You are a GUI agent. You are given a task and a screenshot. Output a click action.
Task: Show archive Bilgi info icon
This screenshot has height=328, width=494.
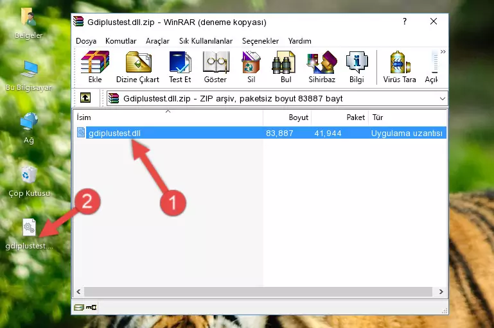(x=357, y=67)
